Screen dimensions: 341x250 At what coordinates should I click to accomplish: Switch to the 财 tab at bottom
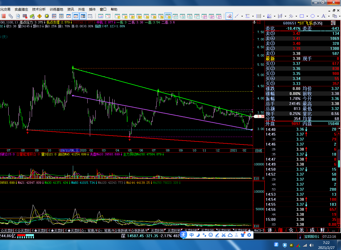323,230
